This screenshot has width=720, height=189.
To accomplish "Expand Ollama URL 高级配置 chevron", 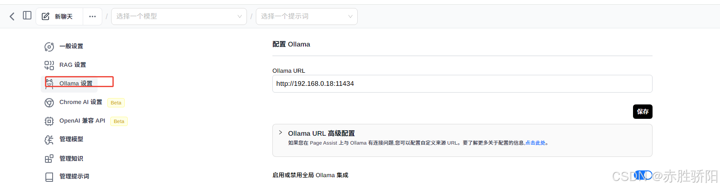I will (280, 133).
